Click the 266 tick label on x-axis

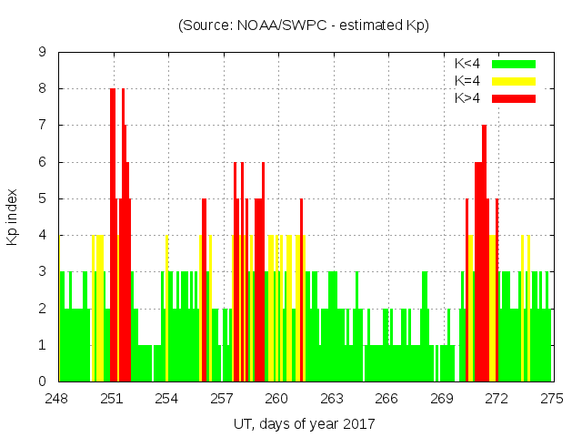pyautogui.click(x=386, y=399)
